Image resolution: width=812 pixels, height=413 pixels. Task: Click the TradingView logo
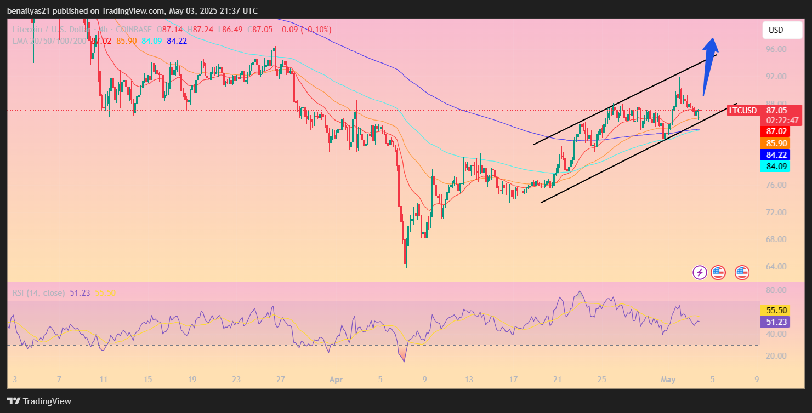coord(39,401)
